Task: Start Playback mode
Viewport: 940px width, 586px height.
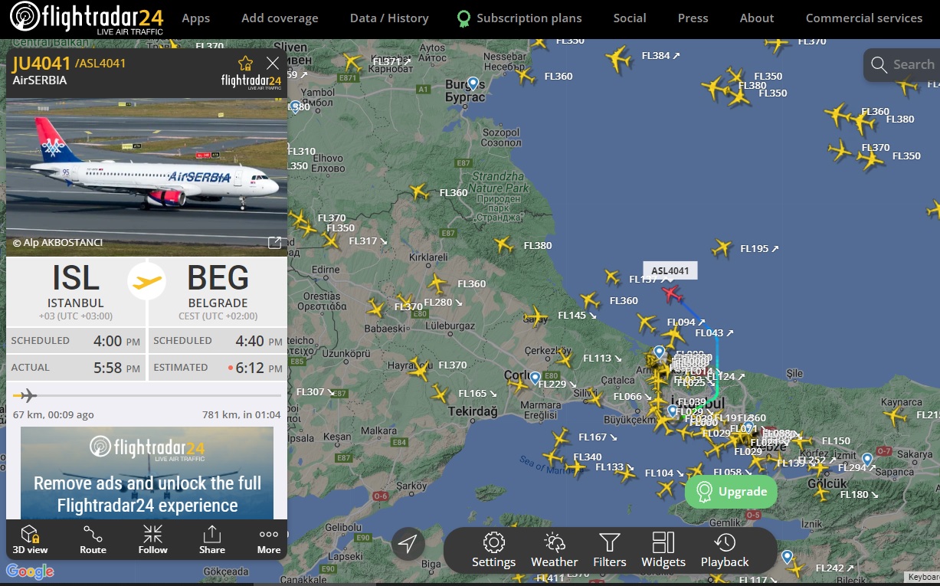Action: [x=725, y=551]
